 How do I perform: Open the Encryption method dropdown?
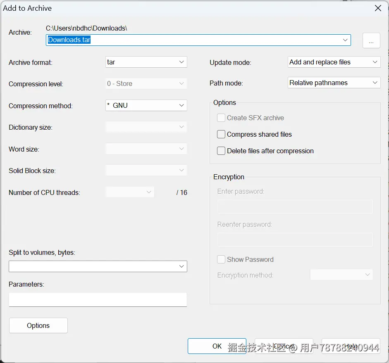(341, 275)
